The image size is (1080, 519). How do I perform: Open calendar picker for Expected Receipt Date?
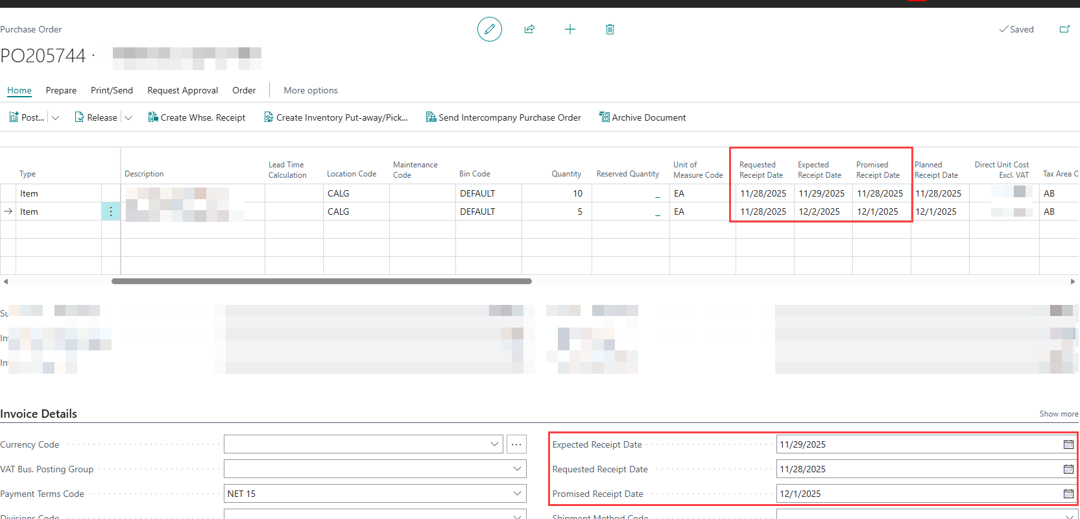[x=1068, y=444]
